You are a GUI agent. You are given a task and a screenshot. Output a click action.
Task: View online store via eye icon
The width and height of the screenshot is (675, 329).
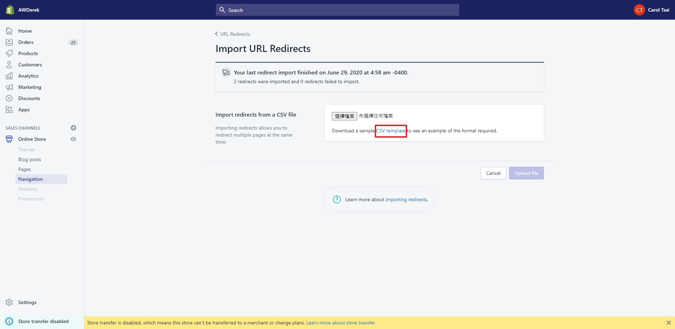(73, 139)
